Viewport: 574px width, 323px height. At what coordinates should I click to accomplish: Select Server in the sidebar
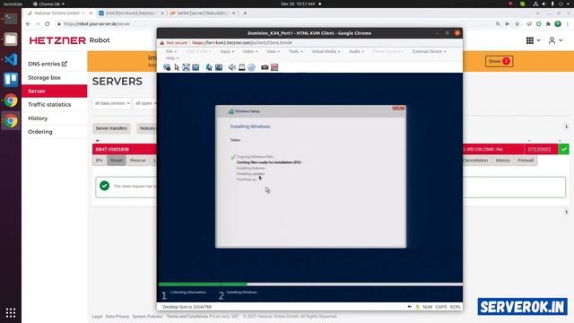54,92
